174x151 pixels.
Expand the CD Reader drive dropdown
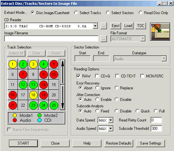[x=95, y=26]
